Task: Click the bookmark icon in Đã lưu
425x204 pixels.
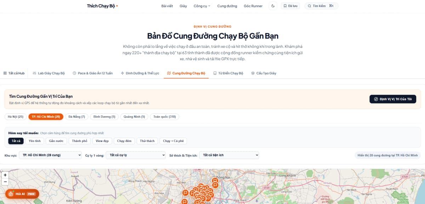Action: tap(285, 6)
